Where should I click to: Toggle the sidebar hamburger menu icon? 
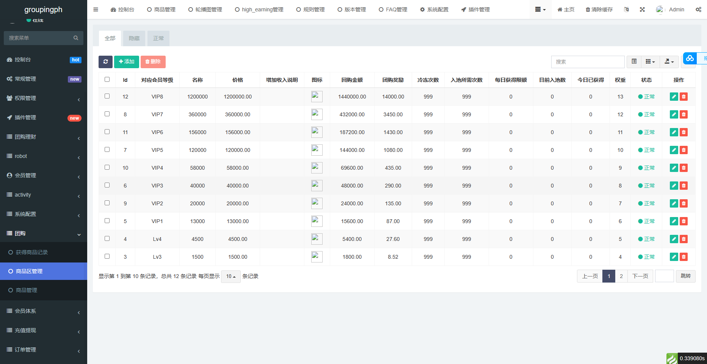click(x=96, y=9)
